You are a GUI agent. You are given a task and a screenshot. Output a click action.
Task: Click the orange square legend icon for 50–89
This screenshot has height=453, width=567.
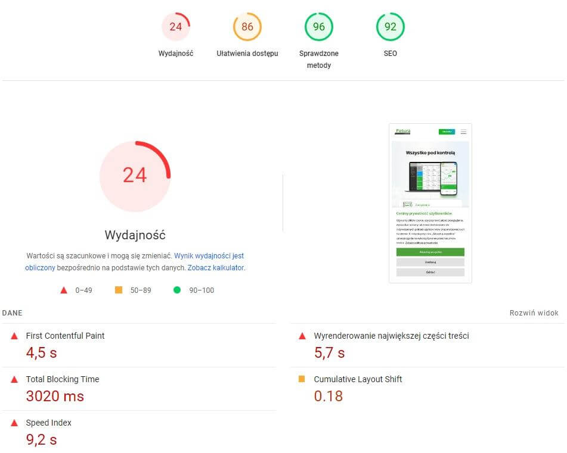click(119, 290)
